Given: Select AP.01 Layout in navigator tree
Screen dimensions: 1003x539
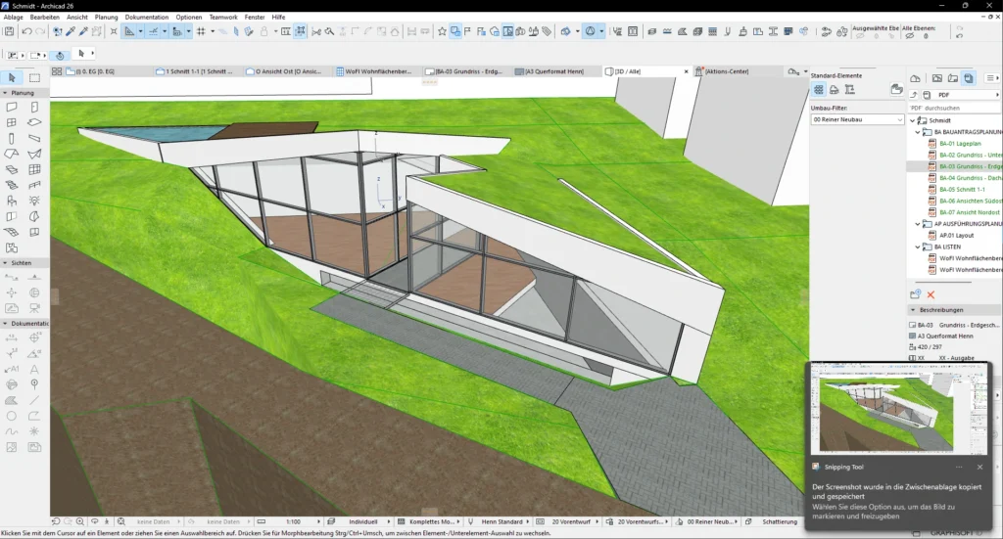Looking at the screenshot, I should [x=956, y=236].
